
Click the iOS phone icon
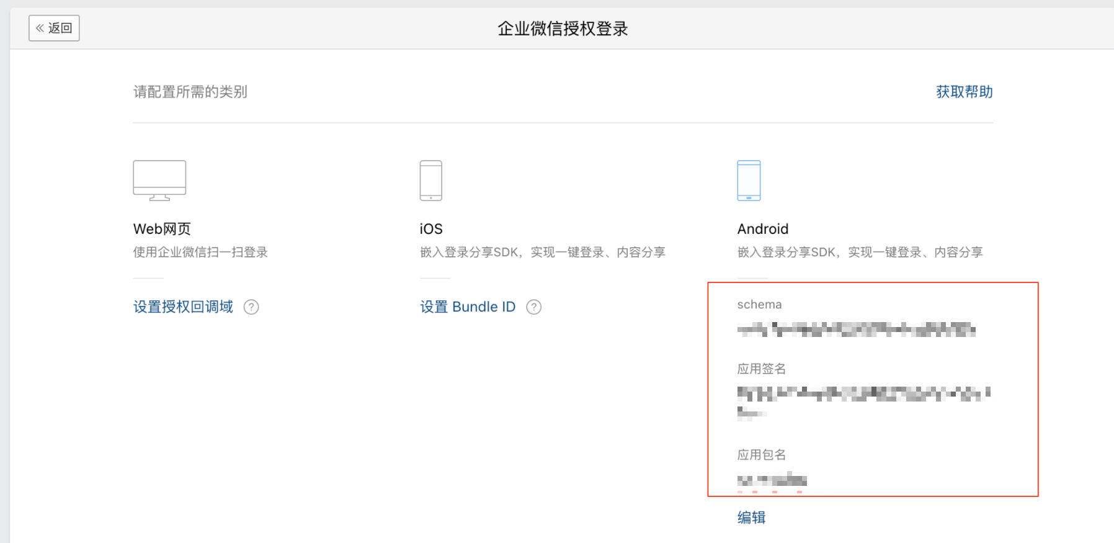(430, 181)
